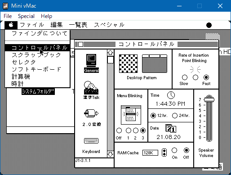Click the clock icon beside Time

click(171, 95)
